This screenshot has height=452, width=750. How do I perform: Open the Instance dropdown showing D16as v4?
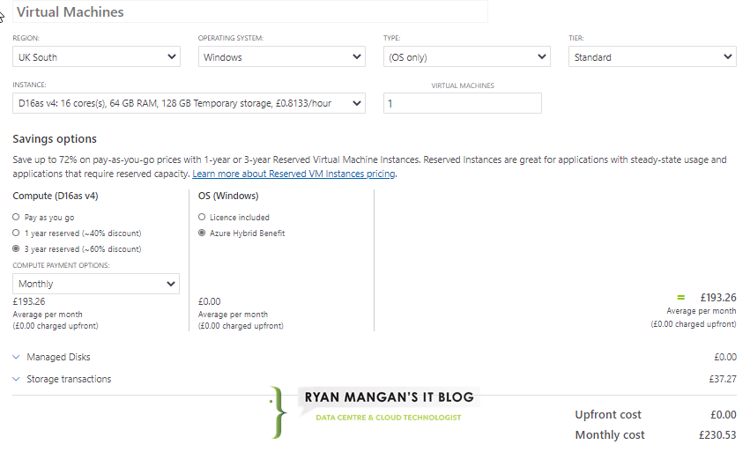coord(189,103)
